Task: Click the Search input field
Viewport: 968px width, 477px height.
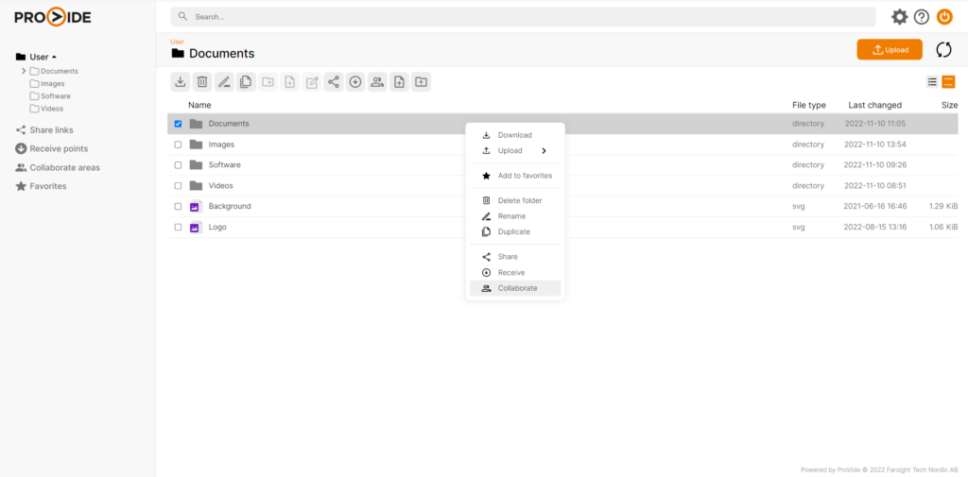Action: pyautogui.click(x=523, y=17)
